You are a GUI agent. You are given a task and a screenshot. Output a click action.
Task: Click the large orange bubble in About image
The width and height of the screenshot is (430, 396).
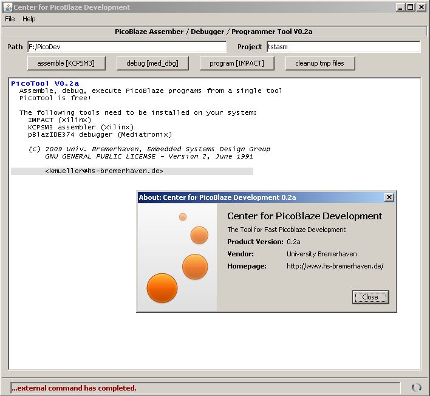pyautogui.click(x=162, y=288)
